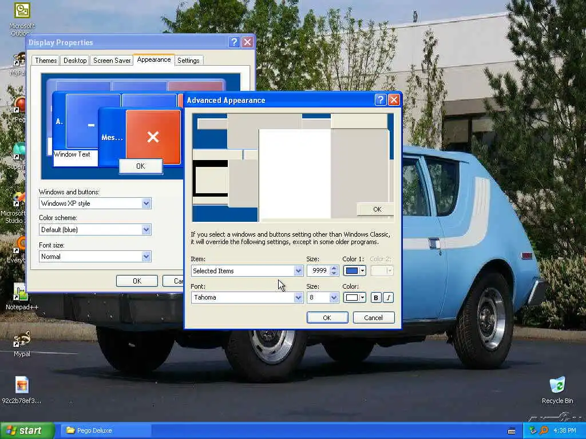Click OK button in Advanced Appearance preview
Screen dimensions: 586x439
click(377, 209)
